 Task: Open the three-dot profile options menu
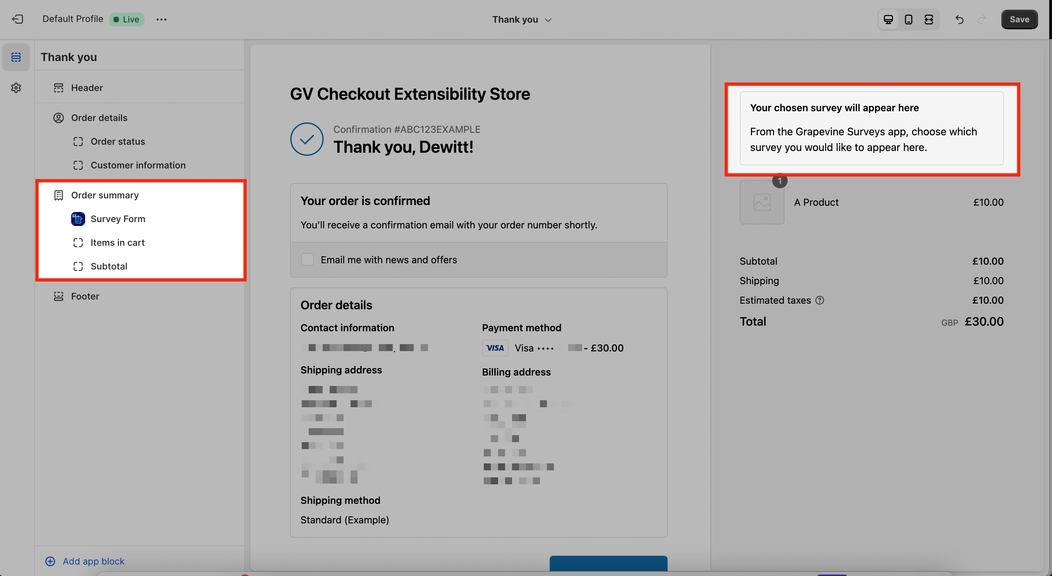[x=161, y=19]
